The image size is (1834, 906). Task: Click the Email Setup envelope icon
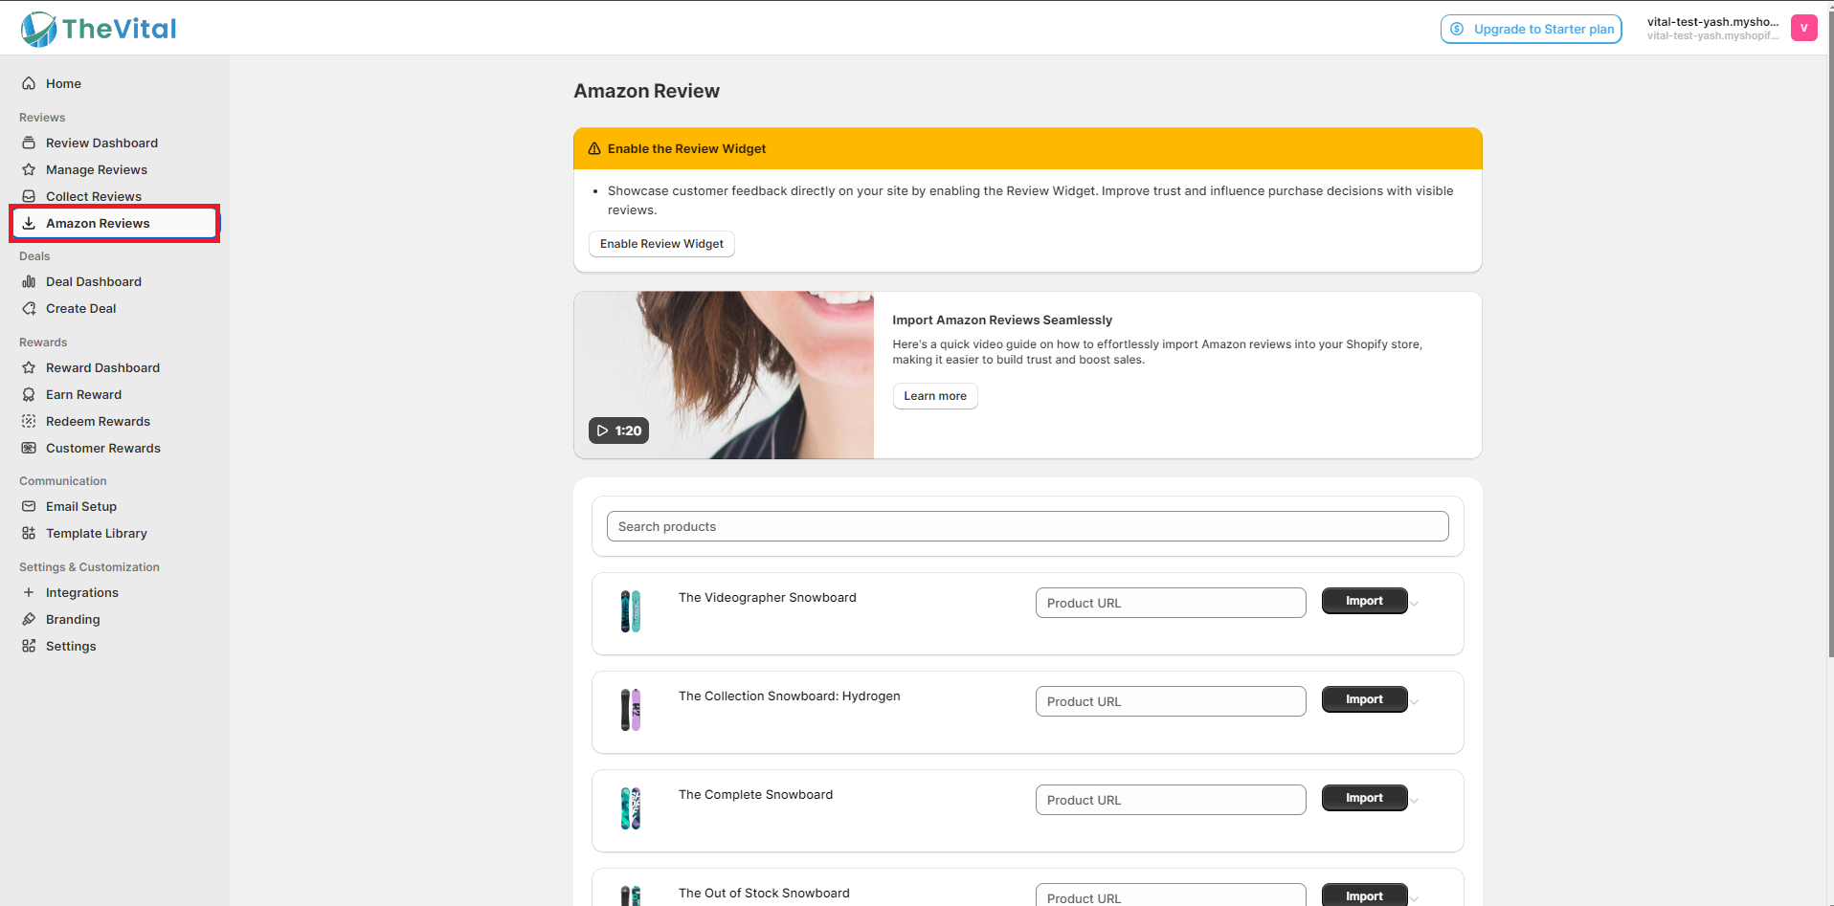29,507
